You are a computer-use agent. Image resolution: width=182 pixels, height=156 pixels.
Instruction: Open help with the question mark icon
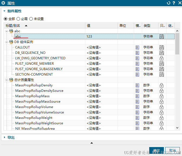(174, 3)
